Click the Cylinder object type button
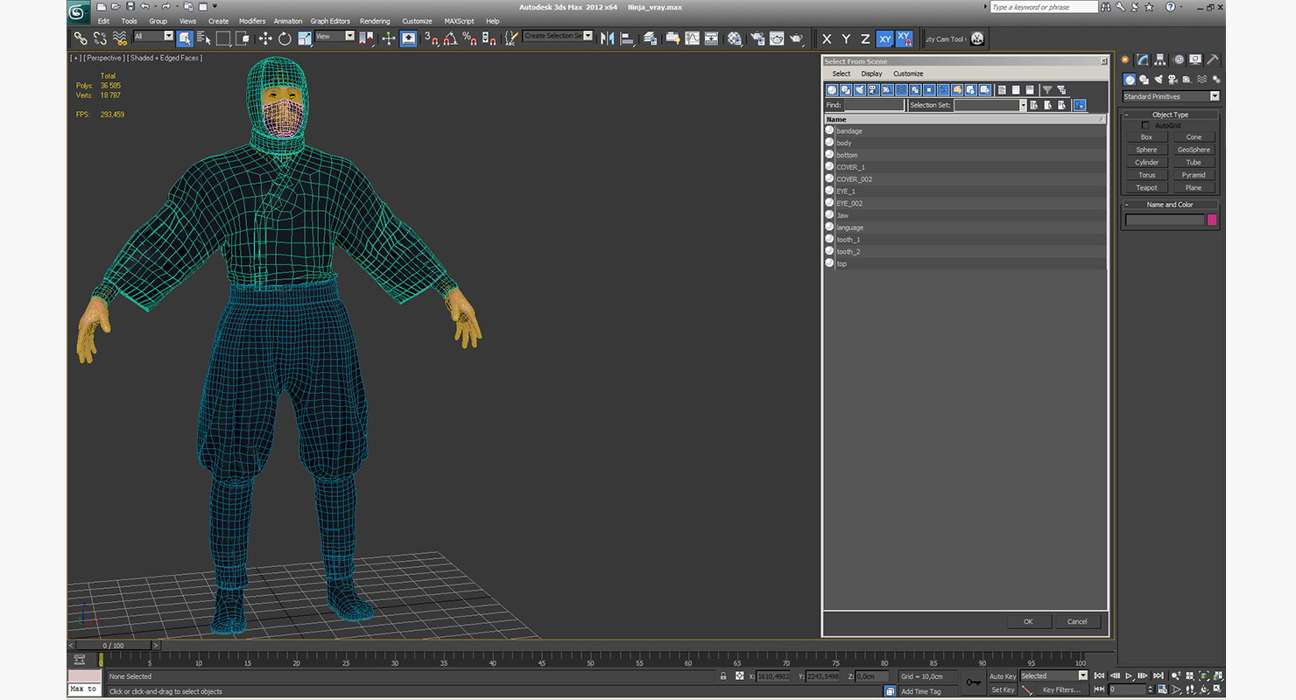Viewport: 1296px width, 700px height. [1146, 162]
